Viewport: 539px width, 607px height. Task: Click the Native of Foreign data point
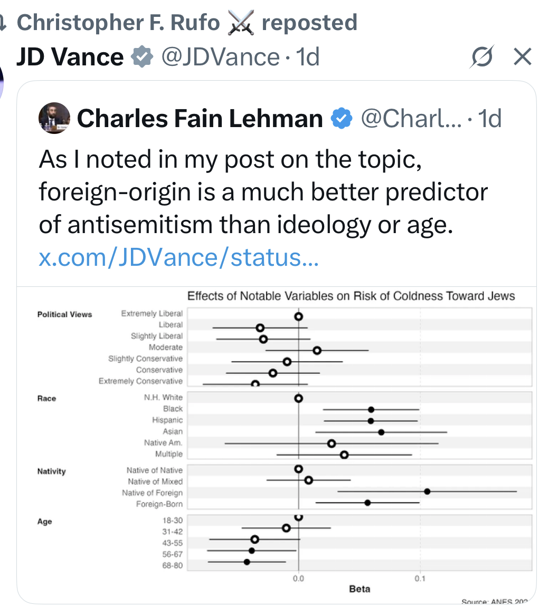pyautogui.click(x=427, y=492)
